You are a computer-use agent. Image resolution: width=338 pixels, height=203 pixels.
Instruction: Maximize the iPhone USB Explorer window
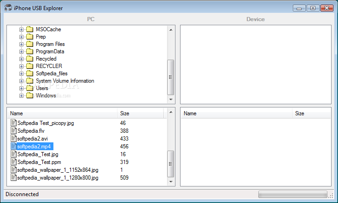(313, 8)
